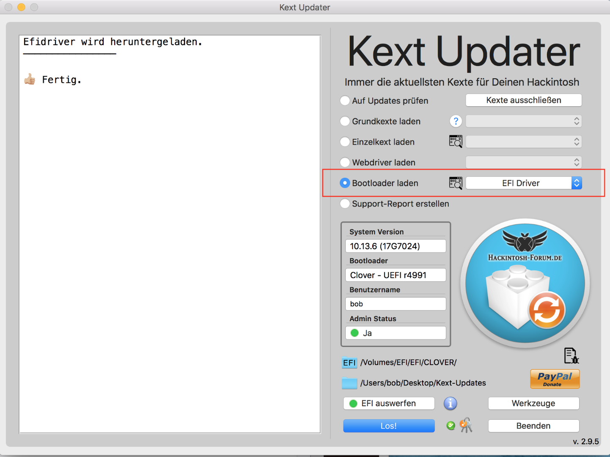Click the 'Benutzername' label
The height and width of the screenshot is (457, 610).
pyautogui.click(x=375, y=290)
